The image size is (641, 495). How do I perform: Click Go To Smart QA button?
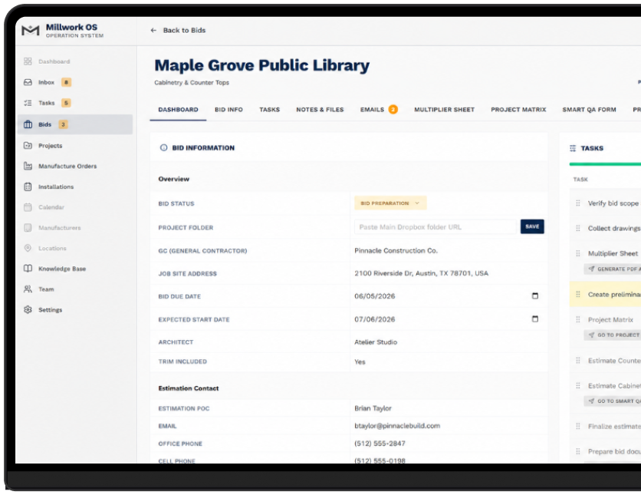[x=613, y=401]
